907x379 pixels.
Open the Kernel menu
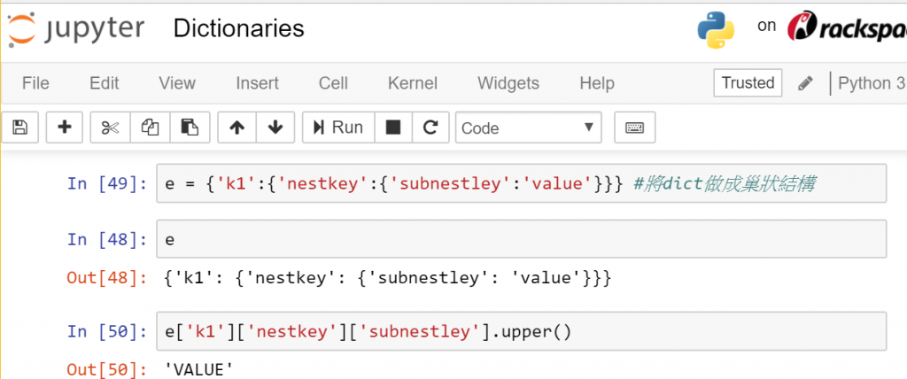[x=413, y=83]
